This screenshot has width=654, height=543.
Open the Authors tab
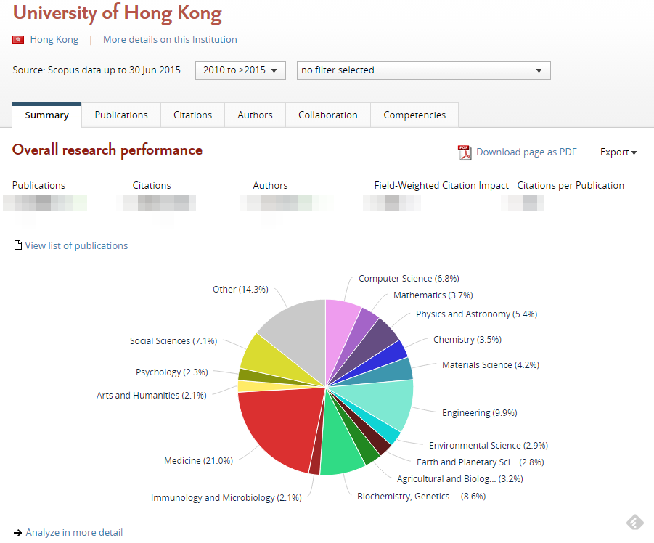tap(255, 115)
